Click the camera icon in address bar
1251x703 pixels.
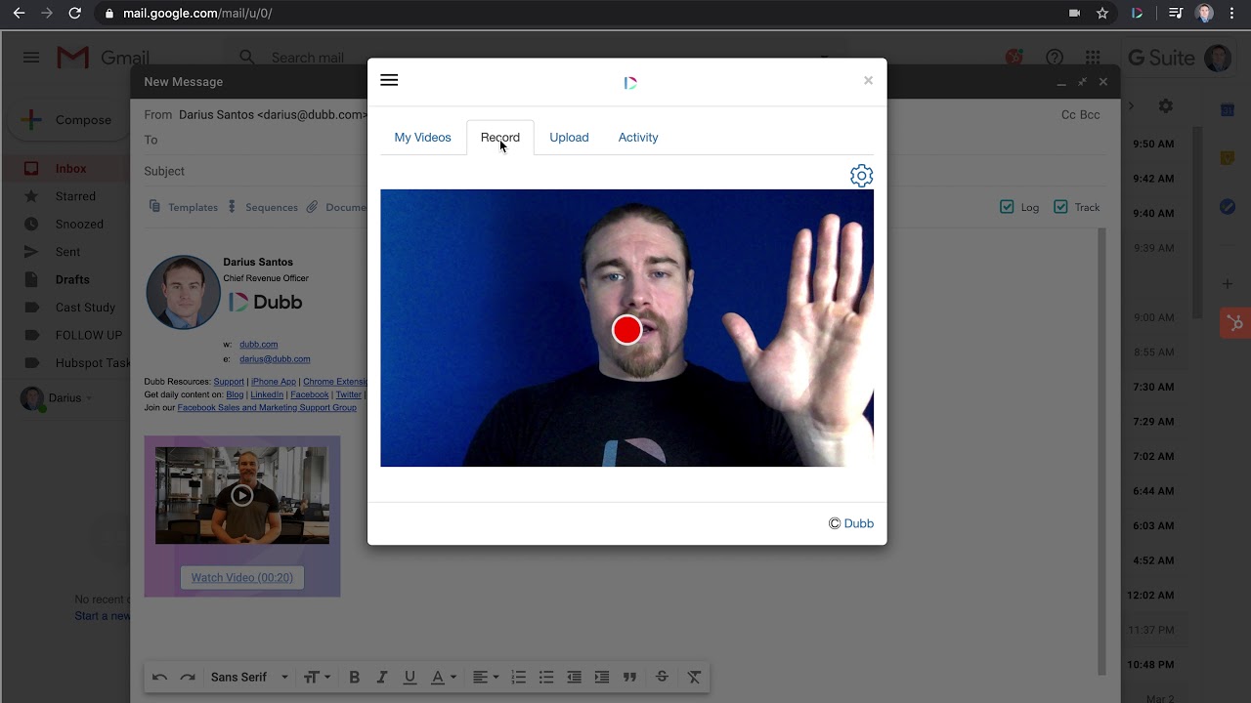point(1075,14)
